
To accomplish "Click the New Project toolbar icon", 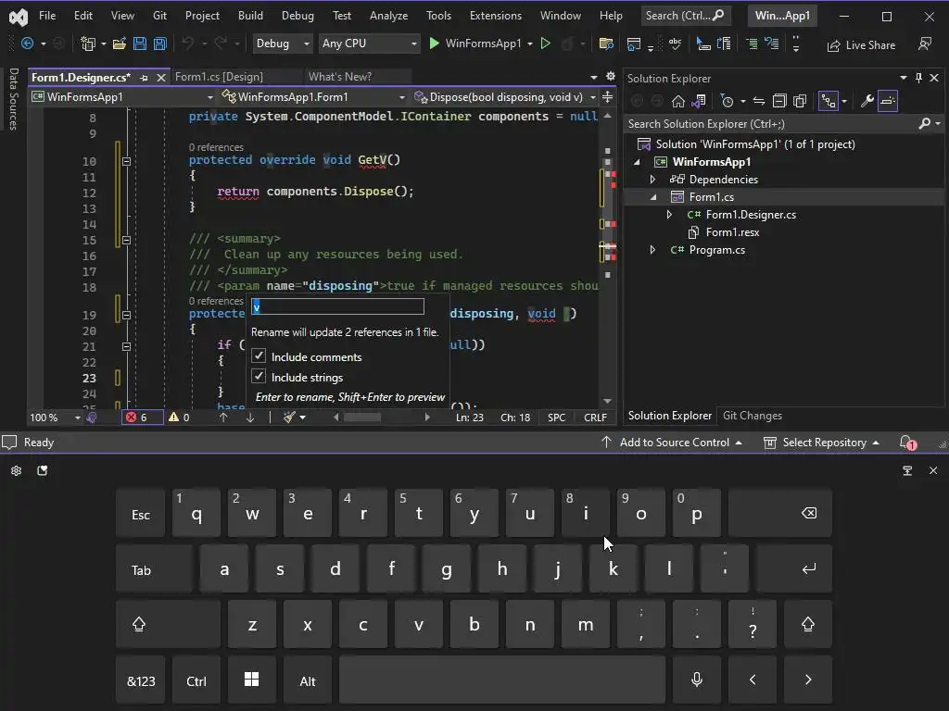I will [88, 44].
